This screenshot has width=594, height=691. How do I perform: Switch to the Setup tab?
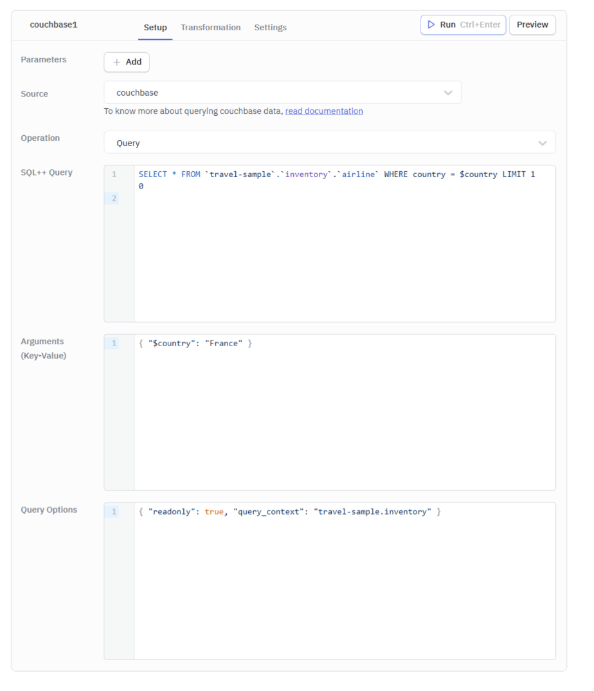coord(155,28)
